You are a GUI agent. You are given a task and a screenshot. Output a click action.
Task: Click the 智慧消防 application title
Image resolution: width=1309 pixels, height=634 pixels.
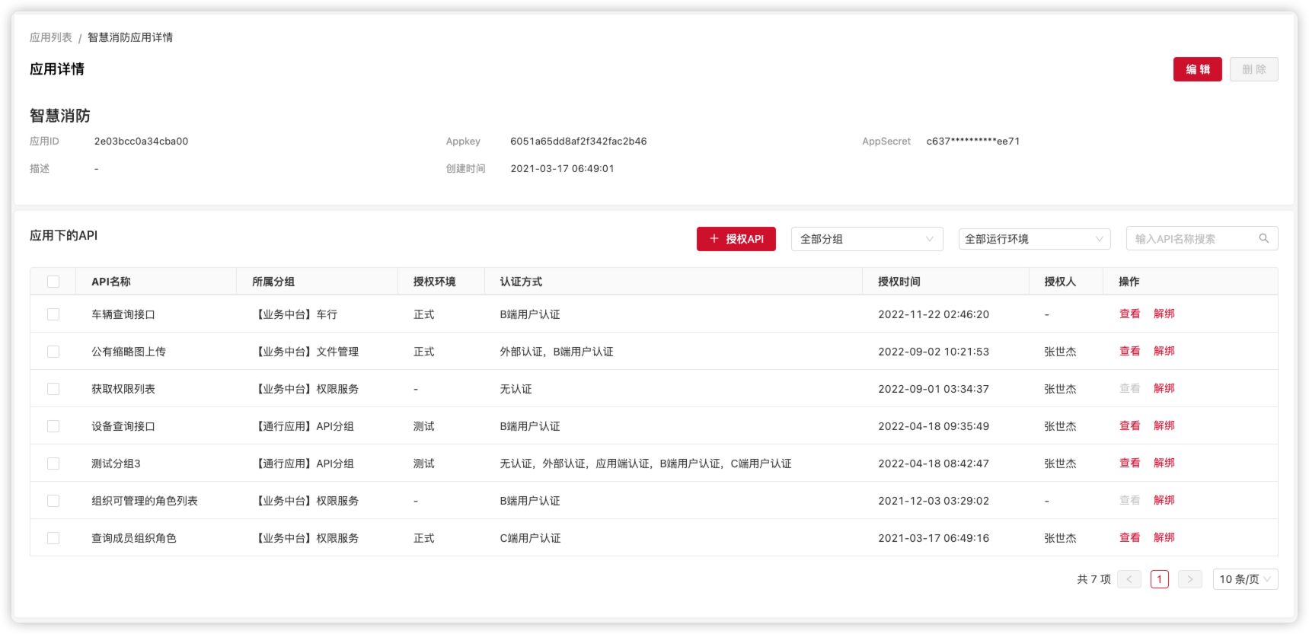pos(60,116)
